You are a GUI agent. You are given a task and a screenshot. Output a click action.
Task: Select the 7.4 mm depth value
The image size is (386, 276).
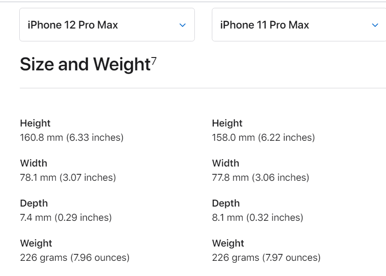[66, 218]
